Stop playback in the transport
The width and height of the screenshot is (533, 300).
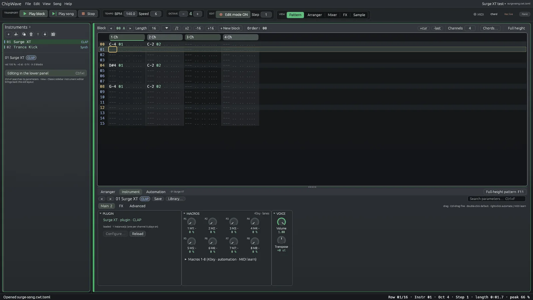[88, 14]
